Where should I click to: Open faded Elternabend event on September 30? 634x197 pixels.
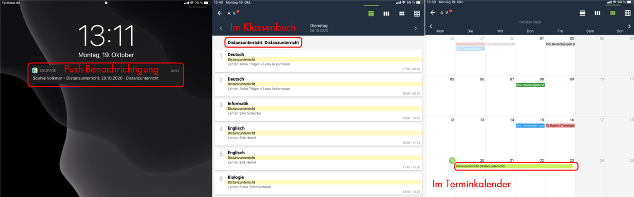click(500, 44)
